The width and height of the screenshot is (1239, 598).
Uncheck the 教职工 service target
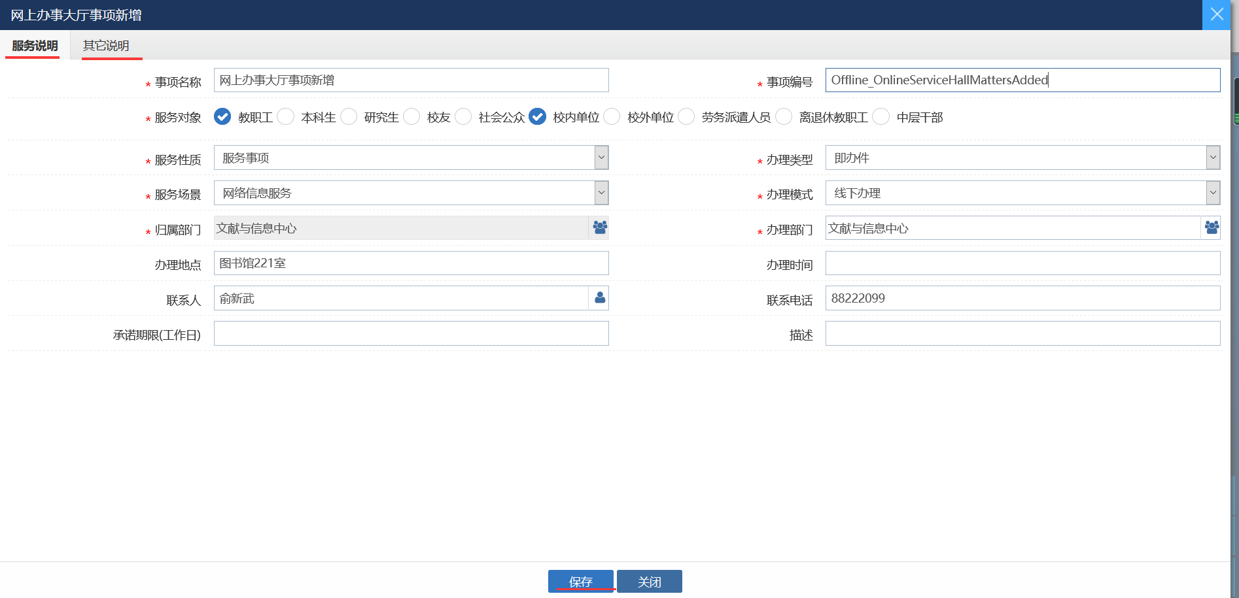point(222,116)
